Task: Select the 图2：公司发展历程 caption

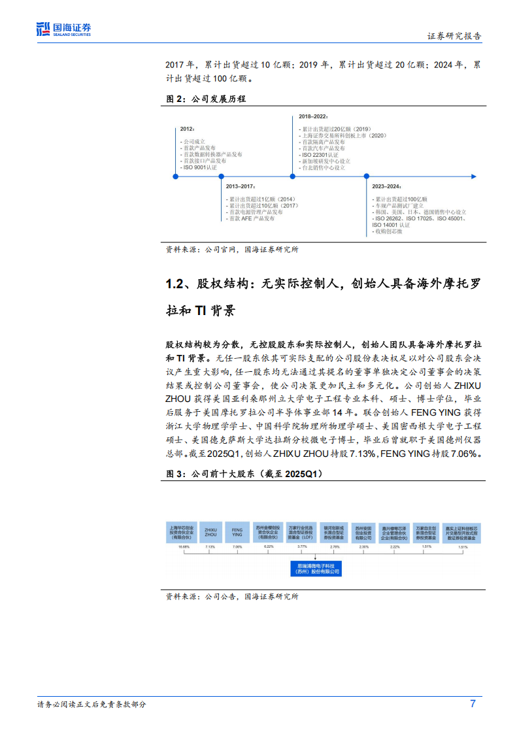Action: tap(206, 99)
